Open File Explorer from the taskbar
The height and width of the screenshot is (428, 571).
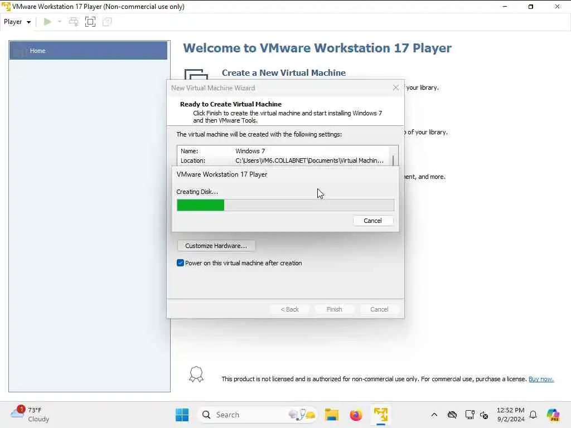332,415
